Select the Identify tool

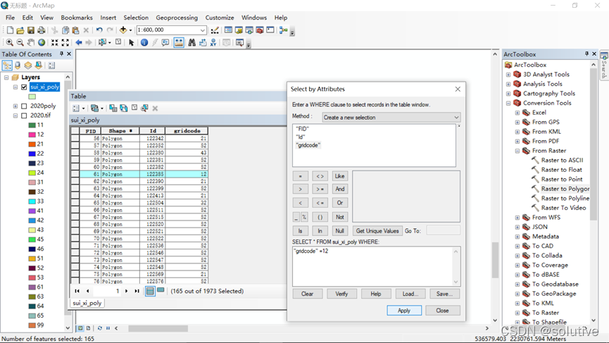pyautogui.click(x=144, y=43)
